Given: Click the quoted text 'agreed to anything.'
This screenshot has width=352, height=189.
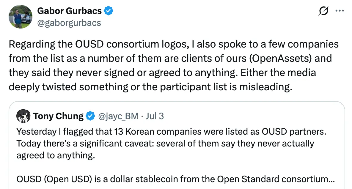Looking at the screenshot, I should click(x=56, y=155).
